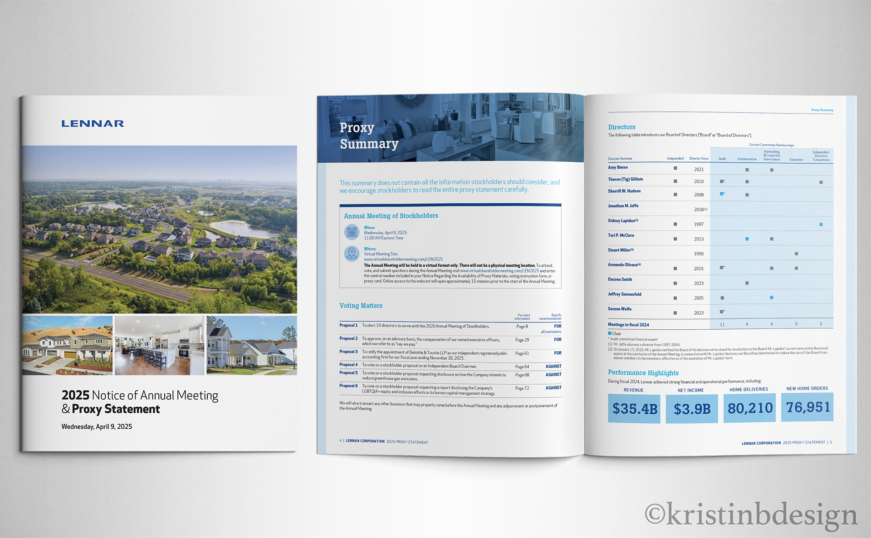Click the Page 64 reference
This screenshot has width=871, height=538.
[522, 367]
